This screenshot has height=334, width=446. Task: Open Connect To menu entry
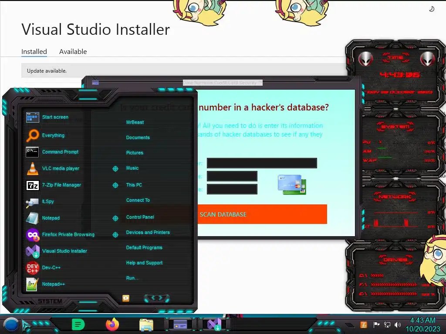coord(138,200)
